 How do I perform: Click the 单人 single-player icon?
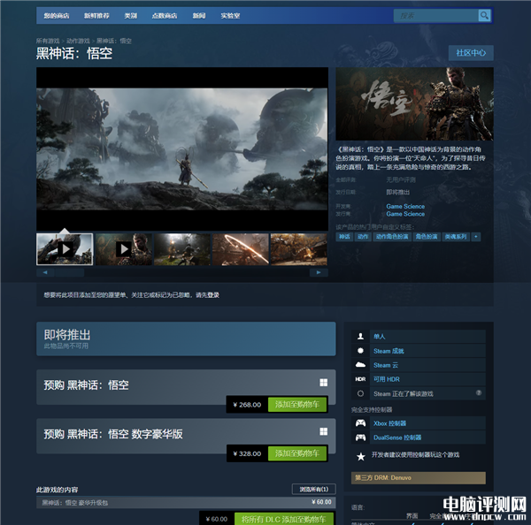tap(360, 336)
